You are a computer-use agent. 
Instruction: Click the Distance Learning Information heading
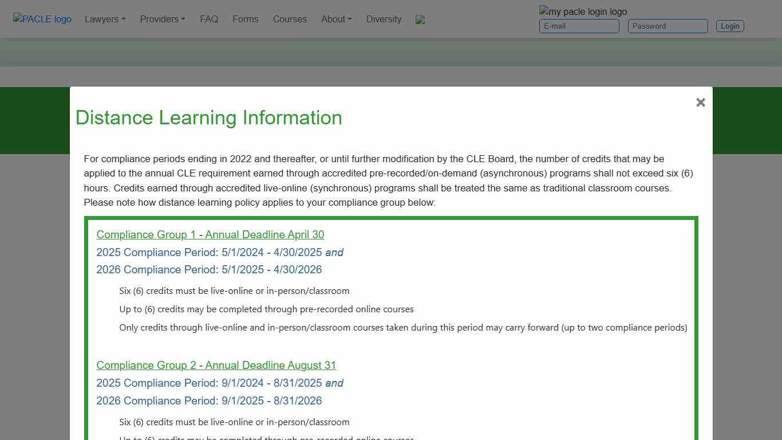pyautogui.click(x=208, y=117)
